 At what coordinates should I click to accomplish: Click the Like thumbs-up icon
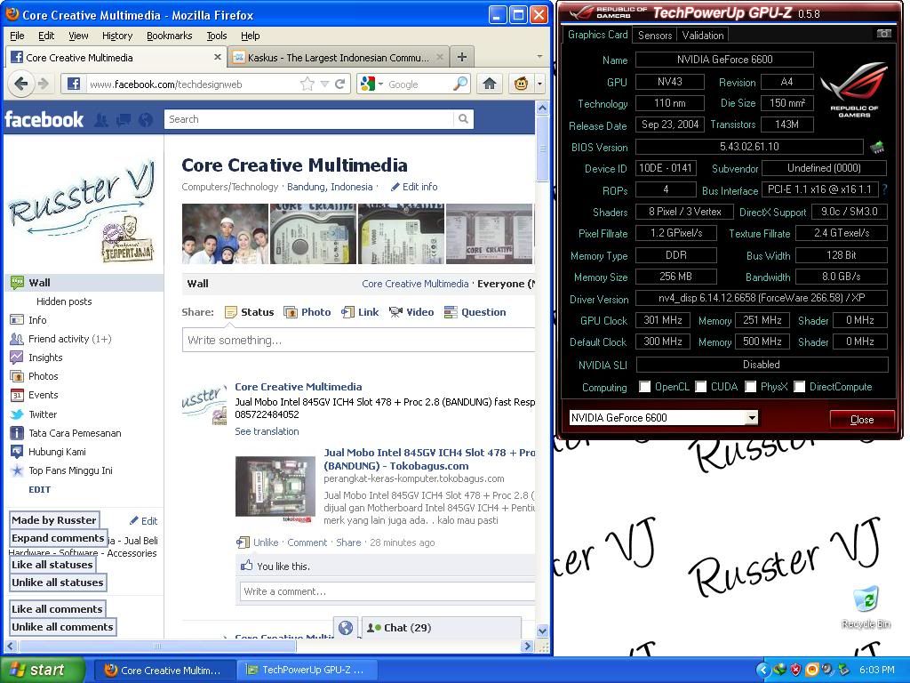click(x=247, y=566)
